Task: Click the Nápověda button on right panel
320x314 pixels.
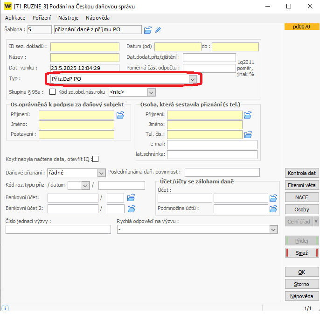Action: pos(302,296)
